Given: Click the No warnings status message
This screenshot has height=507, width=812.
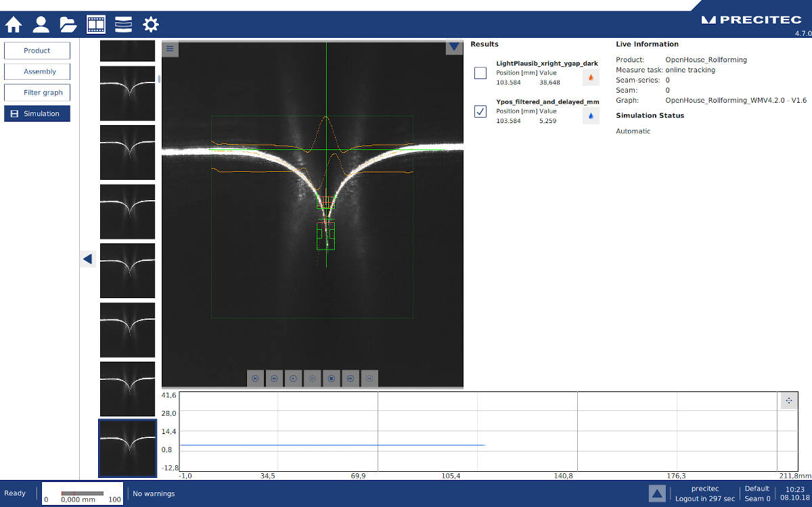Looking at the screenshot, I should 154,494.
